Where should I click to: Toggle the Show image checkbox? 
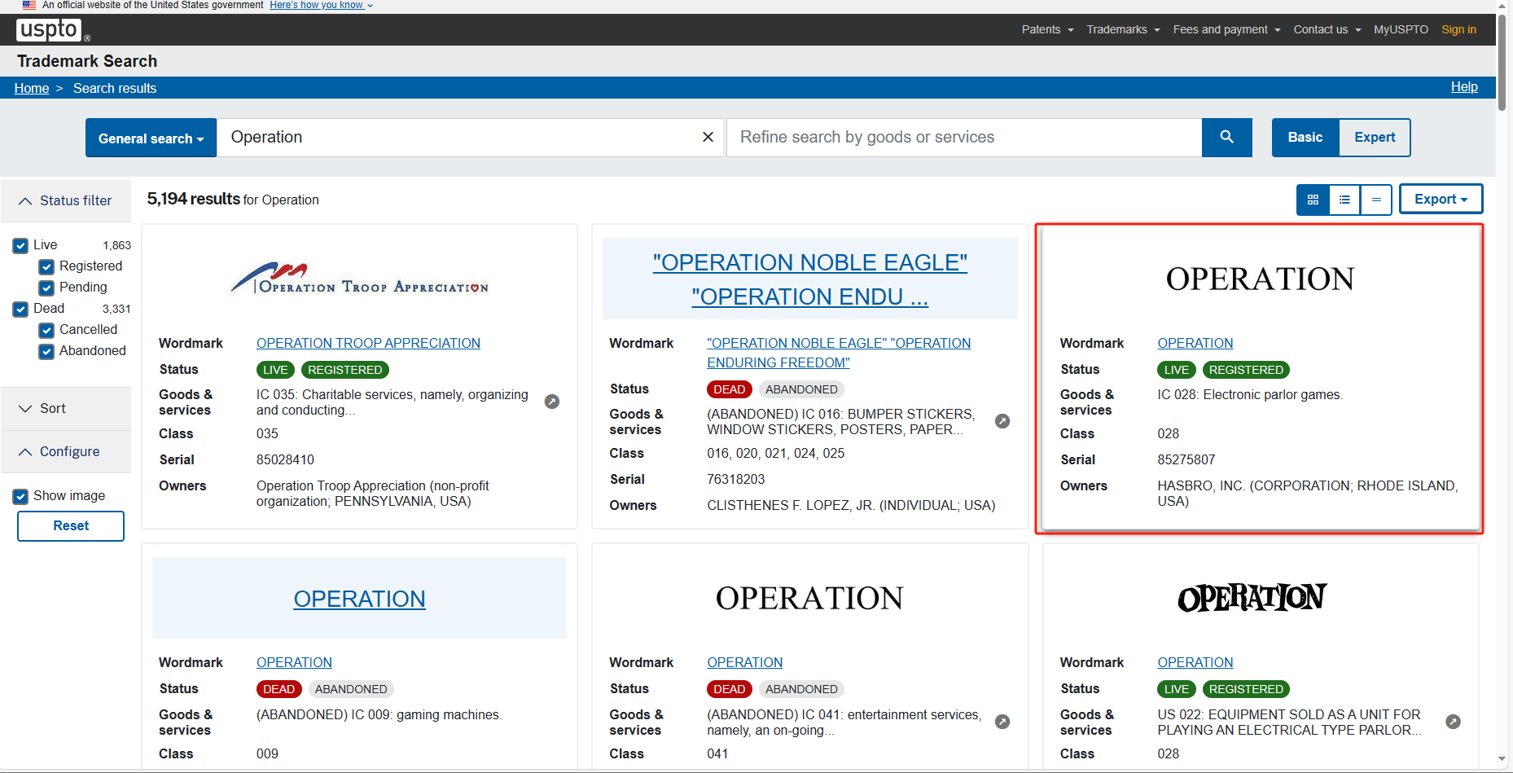[x=20, y=496]
